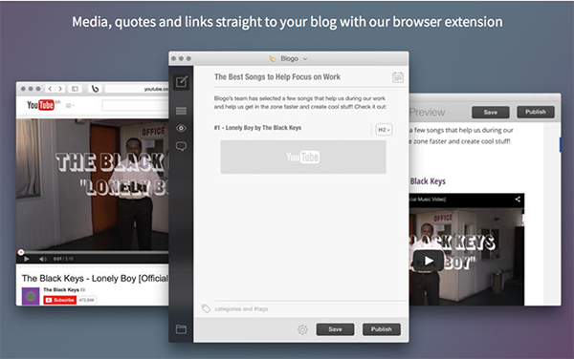Image resolution: width=574 pixels, height=359 pixels.
Task: Open the new post compose icon
Action: [x=181, y=81]
